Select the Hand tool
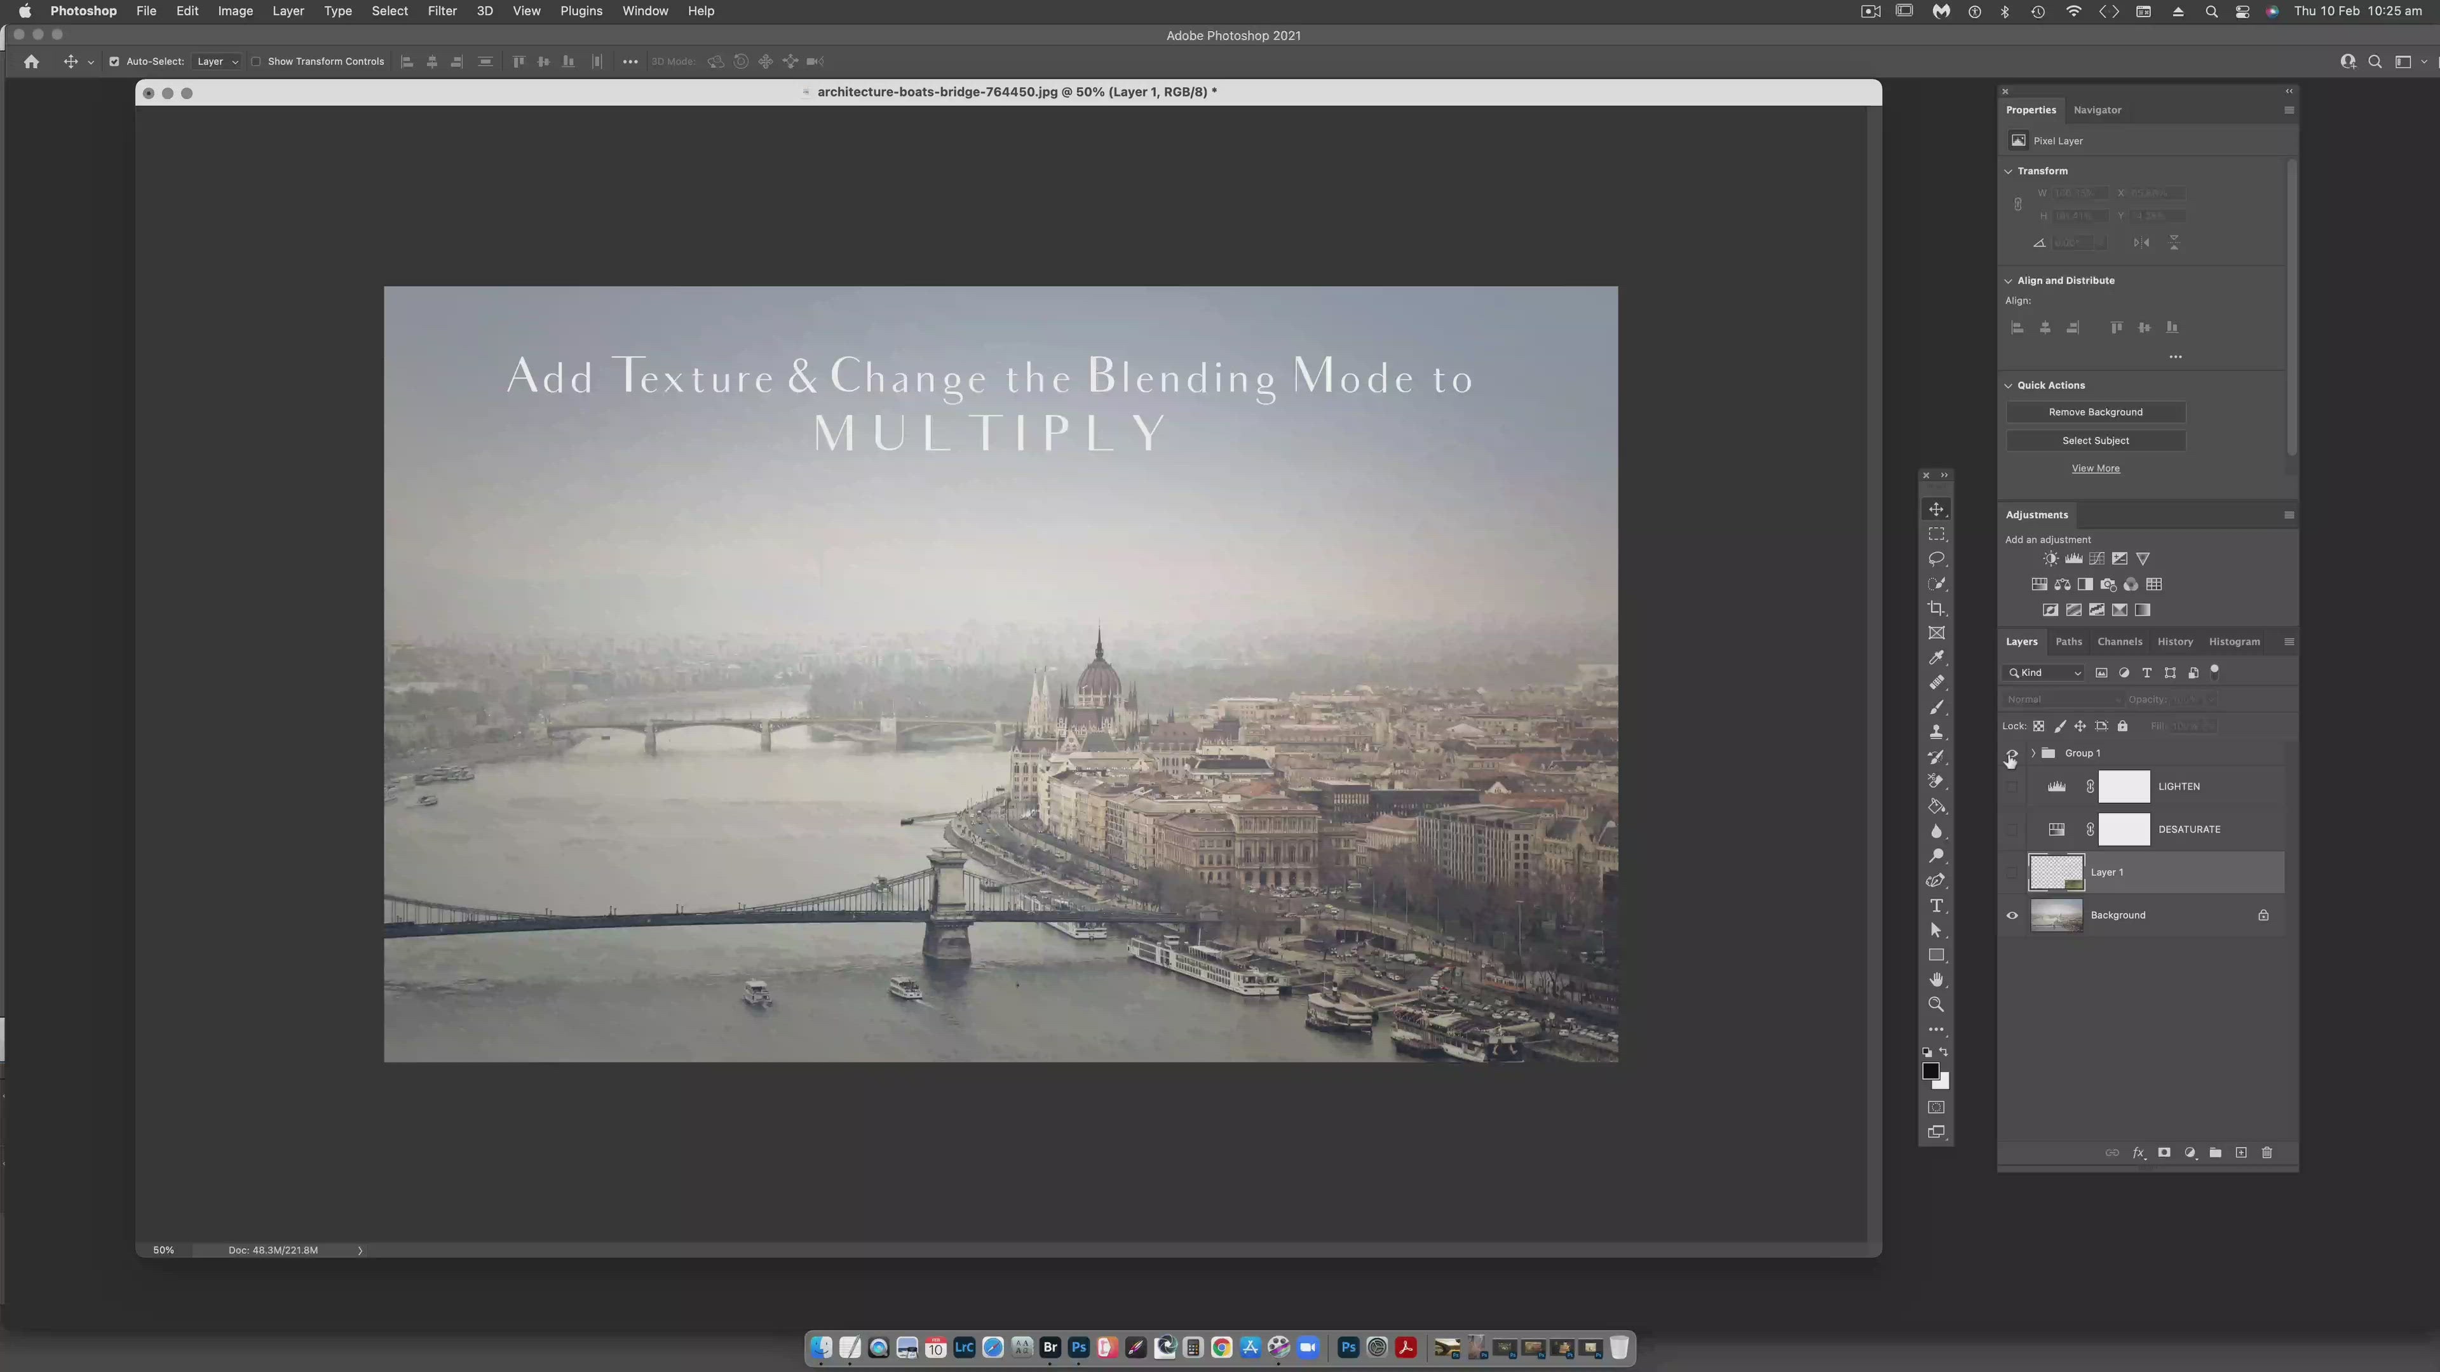2440x1372 pixels. pyautogui.click(x=1936, y=979)
